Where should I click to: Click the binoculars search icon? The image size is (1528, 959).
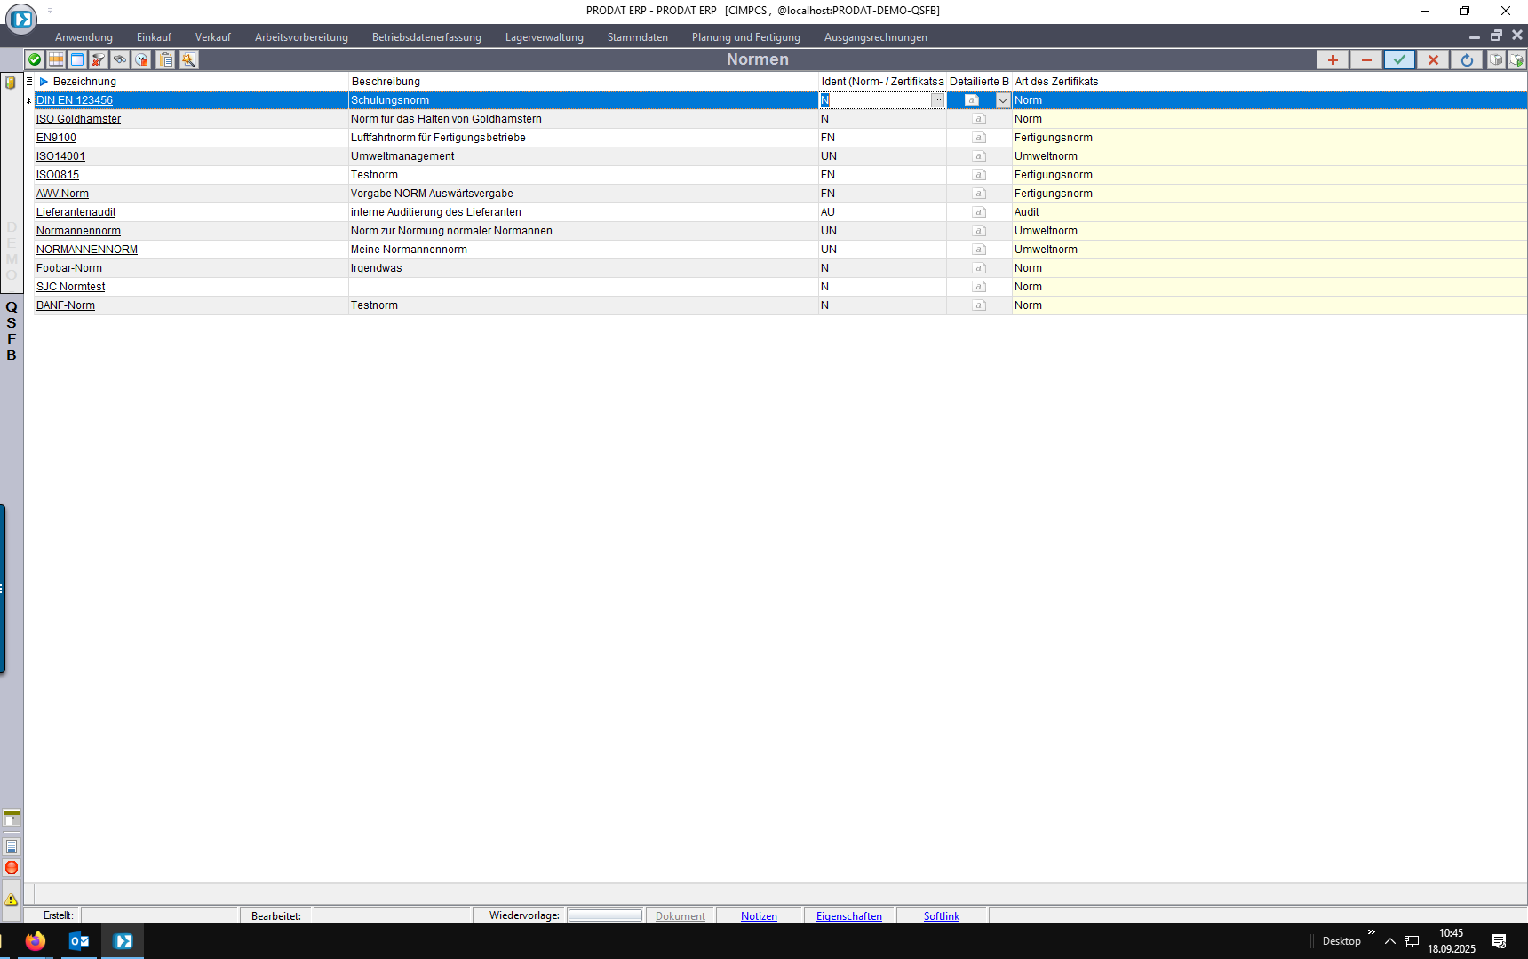(x=120, y=59)
